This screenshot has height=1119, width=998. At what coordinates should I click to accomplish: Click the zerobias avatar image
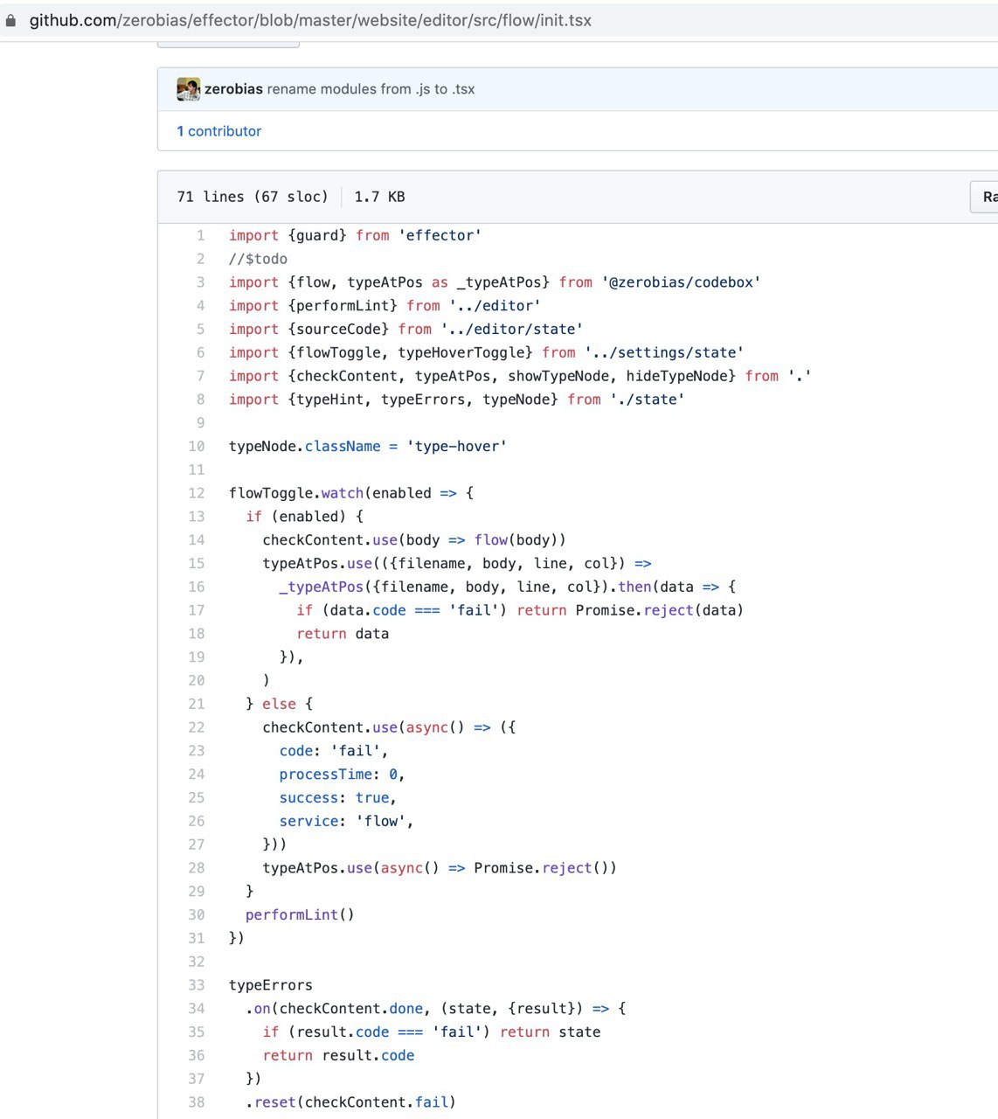pos(188,89)
